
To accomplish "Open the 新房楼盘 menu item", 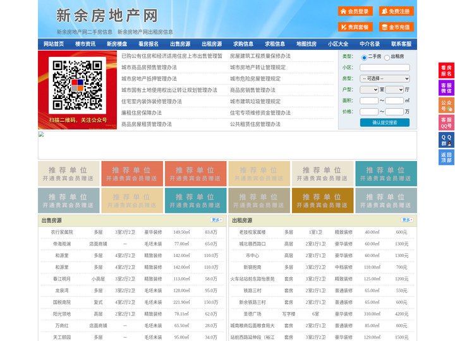I will click(x=117, y=44).
